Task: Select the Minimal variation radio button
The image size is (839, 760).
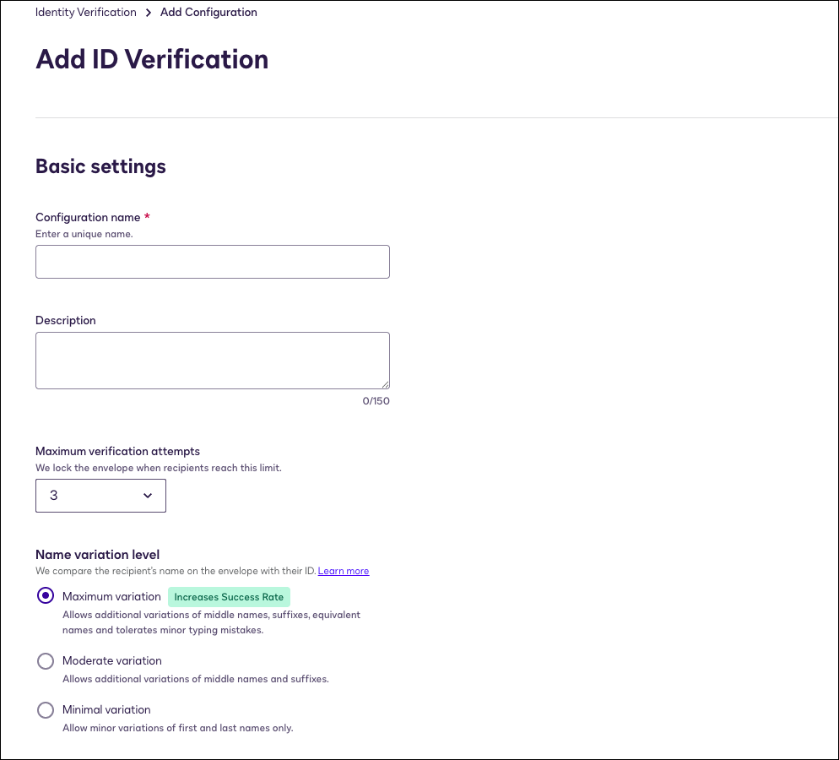Action: [x=46, y=710]
